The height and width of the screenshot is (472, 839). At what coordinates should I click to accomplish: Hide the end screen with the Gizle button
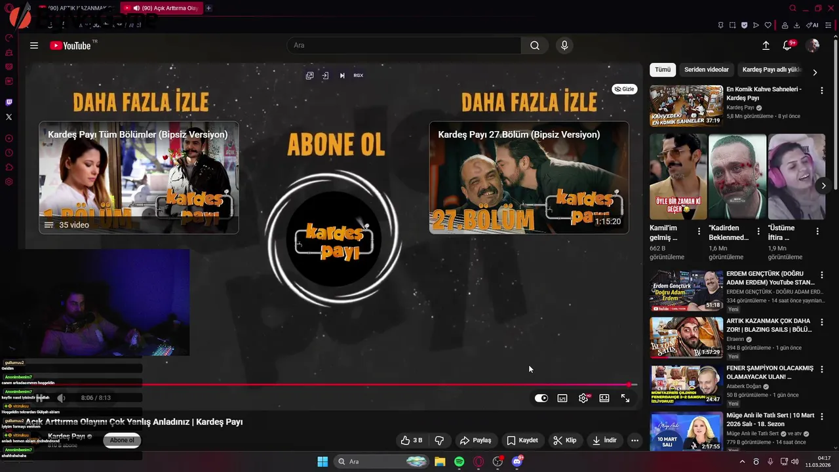point(625,89)
